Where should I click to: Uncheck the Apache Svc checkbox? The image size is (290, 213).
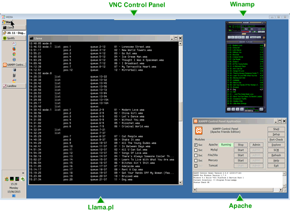point(196,145)
